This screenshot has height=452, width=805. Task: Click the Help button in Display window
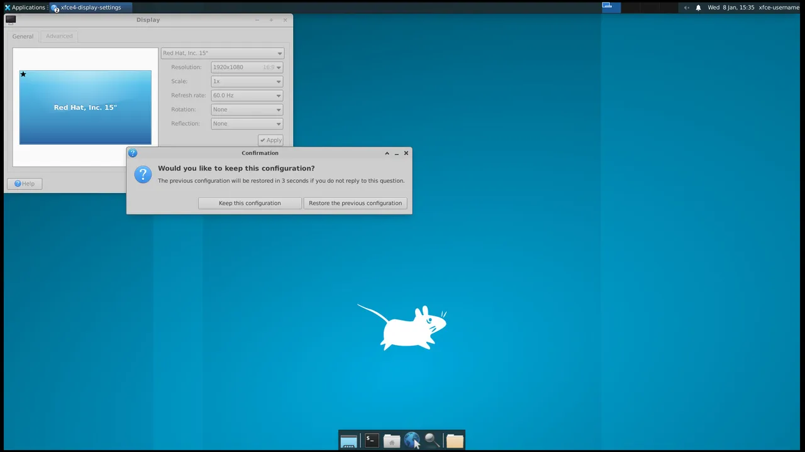pyautogui.click(x=25, y=184)
